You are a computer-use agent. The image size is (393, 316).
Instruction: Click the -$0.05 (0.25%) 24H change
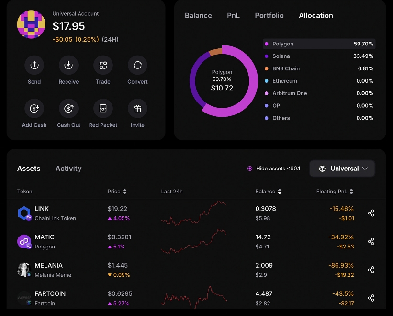click(86, 39)
